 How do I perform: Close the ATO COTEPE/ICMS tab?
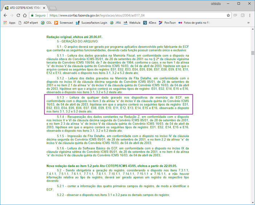44,8
